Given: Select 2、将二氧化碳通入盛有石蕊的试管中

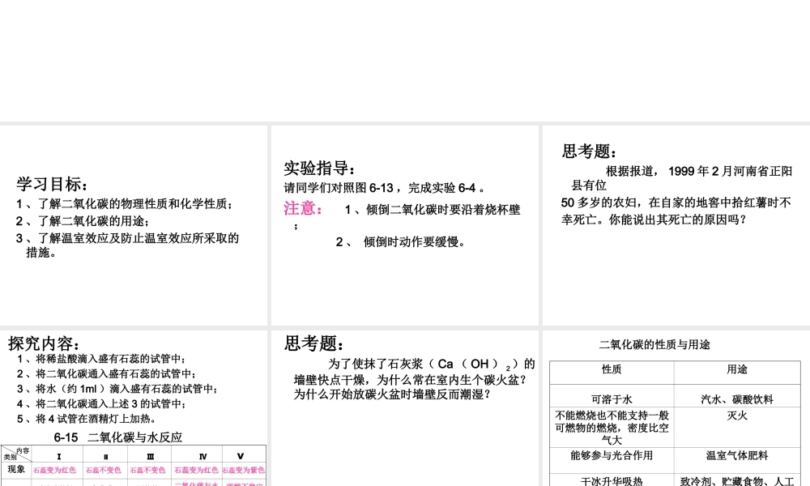Looking at the screenshot, I should [x=106, y=374].
